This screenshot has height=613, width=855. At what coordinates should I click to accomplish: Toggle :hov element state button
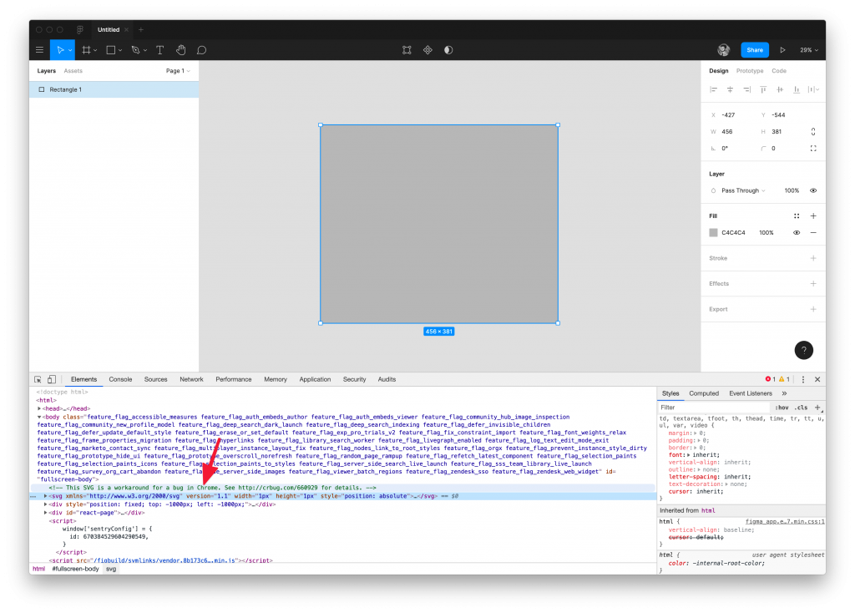coord(782,408)
